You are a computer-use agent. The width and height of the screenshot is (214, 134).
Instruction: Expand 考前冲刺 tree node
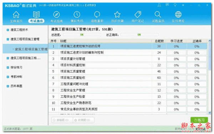(8, 77)
